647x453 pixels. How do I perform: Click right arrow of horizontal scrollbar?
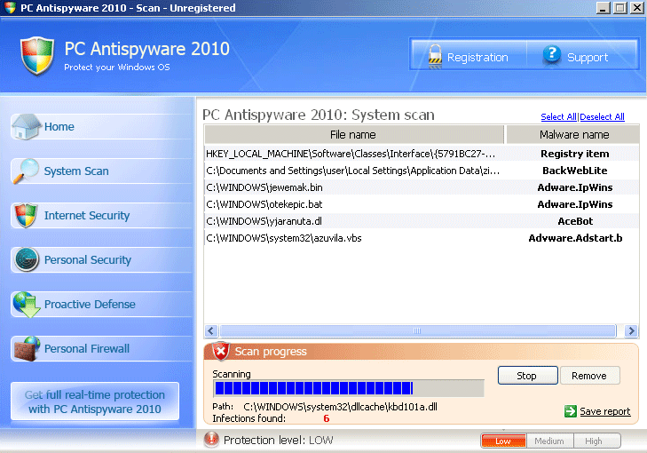631,330
